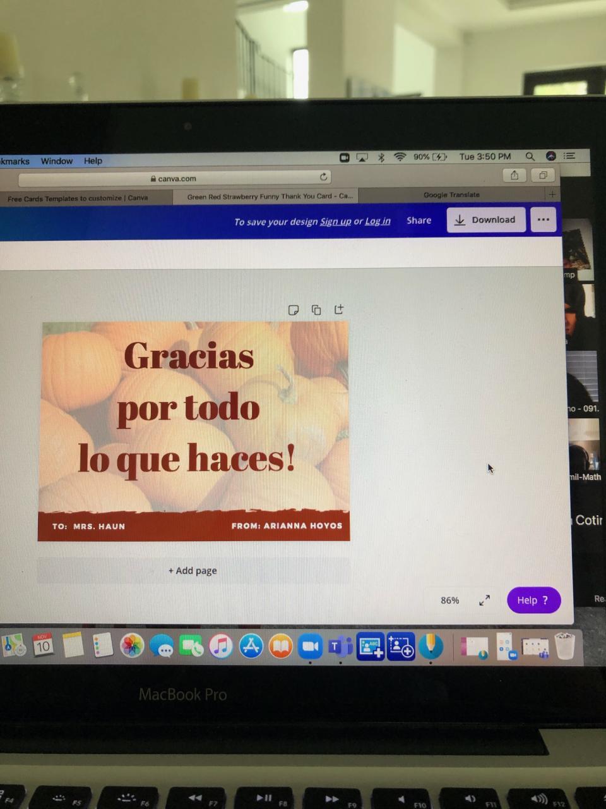Open Notification Center list icon
Screen dimensions: 606x809
569,155
